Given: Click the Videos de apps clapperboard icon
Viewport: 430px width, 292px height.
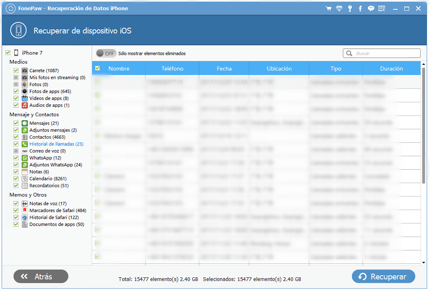Looking at the screenshot, I should click(x=25, y=98).
